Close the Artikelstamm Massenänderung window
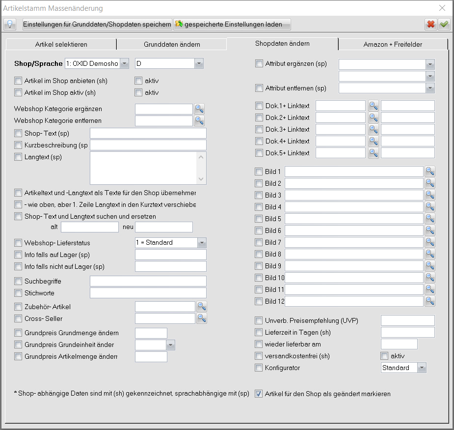This screenshot has height=430, width=454. click(442, 8)
